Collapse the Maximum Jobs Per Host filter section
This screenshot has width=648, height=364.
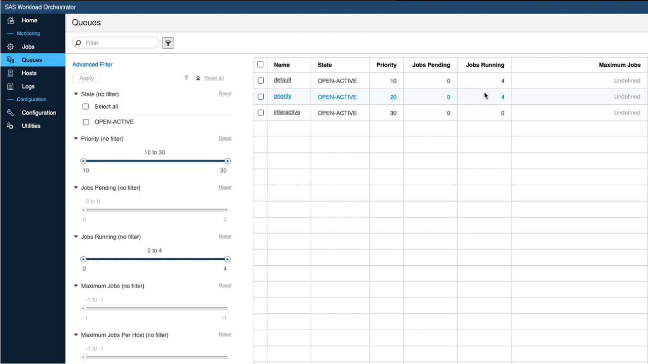76,335
